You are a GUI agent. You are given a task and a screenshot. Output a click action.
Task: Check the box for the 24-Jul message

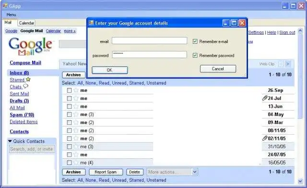[x=69, y=98]
